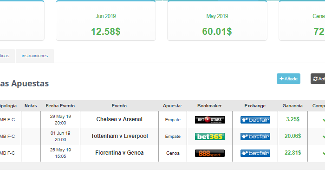
Task: Click the Bookmaker column header
Action: pyautogui.click(x=209, y=106)
